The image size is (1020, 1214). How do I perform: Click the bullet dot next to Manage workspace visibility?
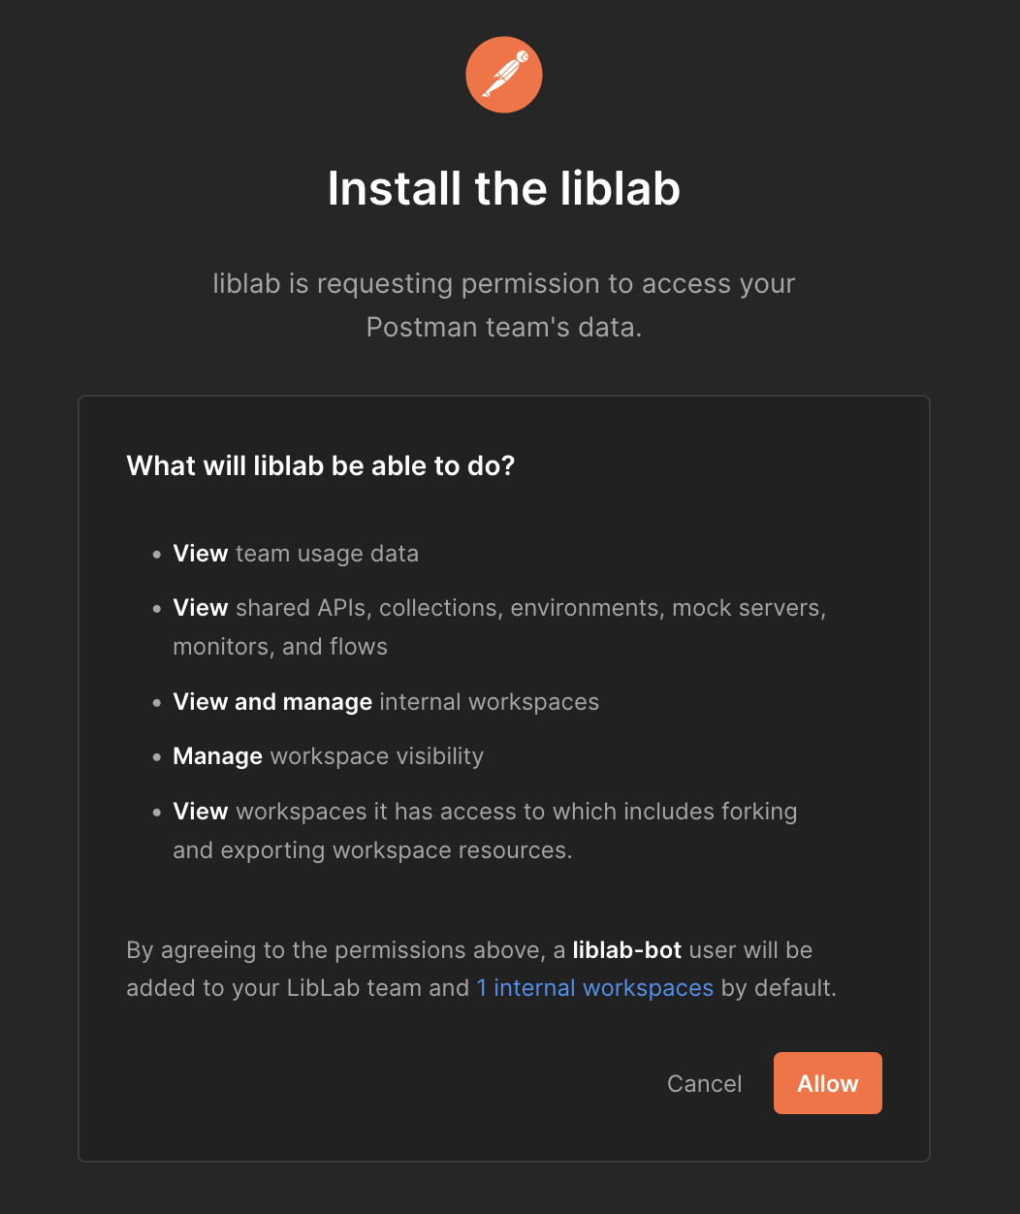(x=156, y=756)
